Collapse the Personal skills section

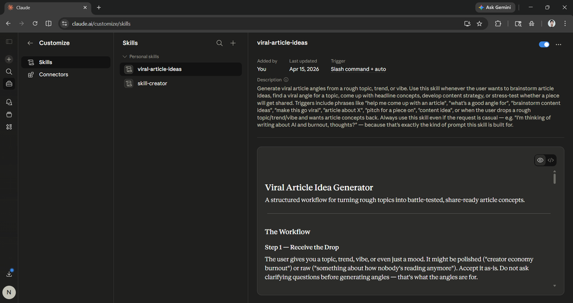pyautogui.click(x=125, y=57)
